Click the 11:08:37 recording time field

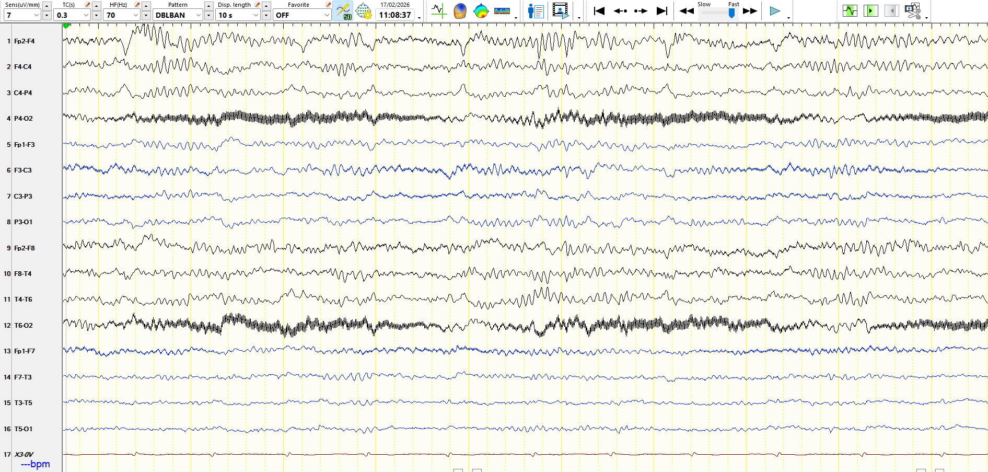(x=395, y=15)
